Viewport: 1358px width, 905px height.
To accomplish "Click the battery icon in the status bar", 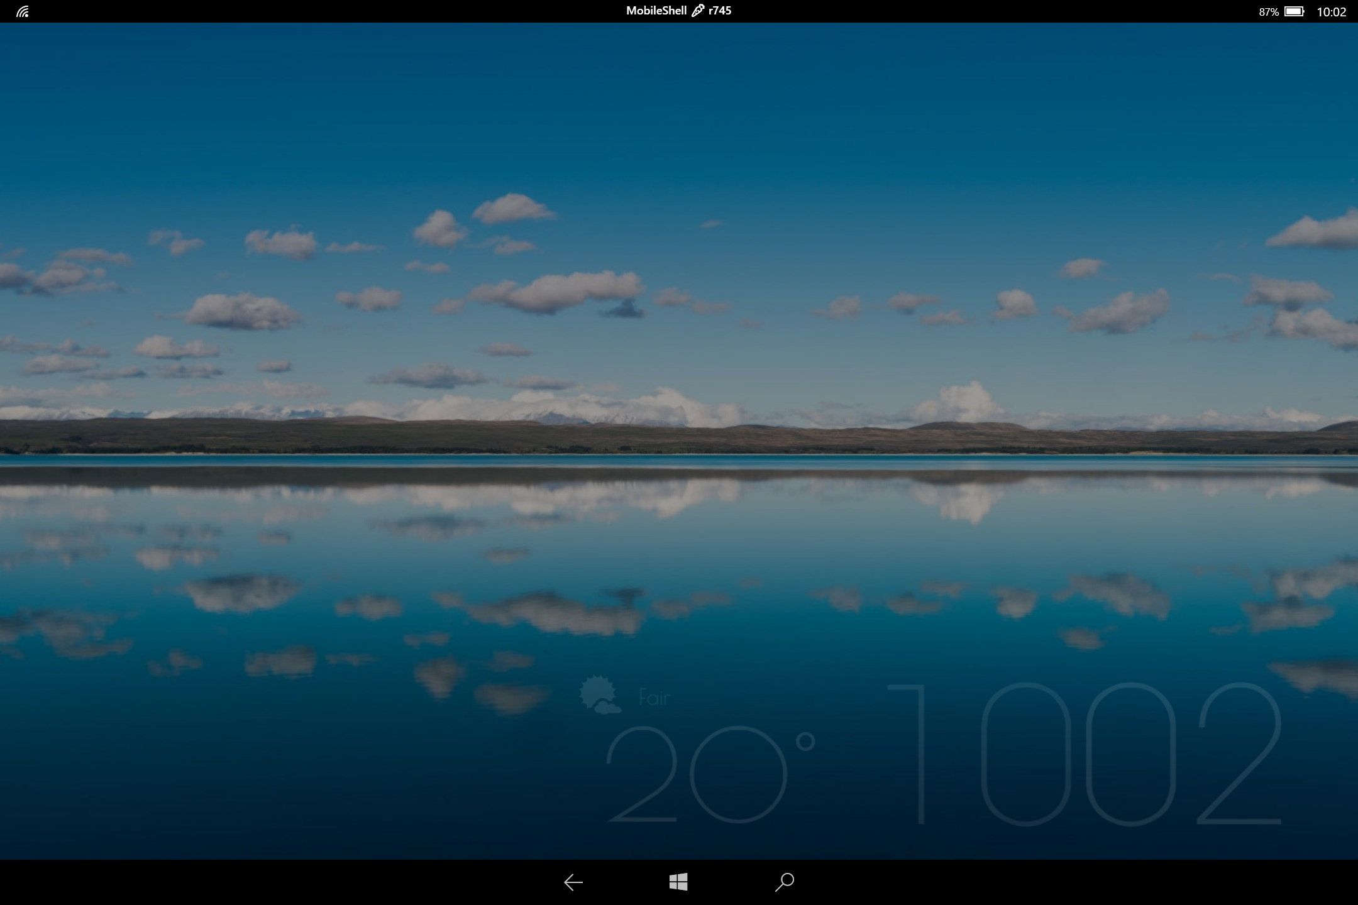I will (1295, 11).
